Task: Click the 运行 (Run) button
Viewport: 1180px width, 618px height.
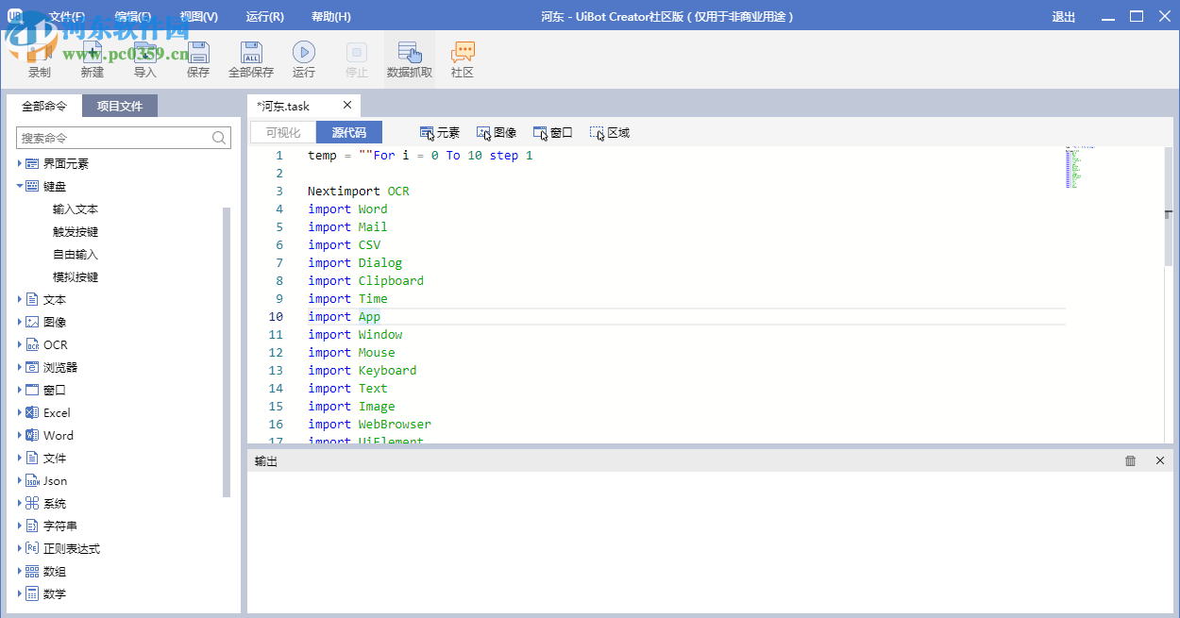Action: coord(303,57)
